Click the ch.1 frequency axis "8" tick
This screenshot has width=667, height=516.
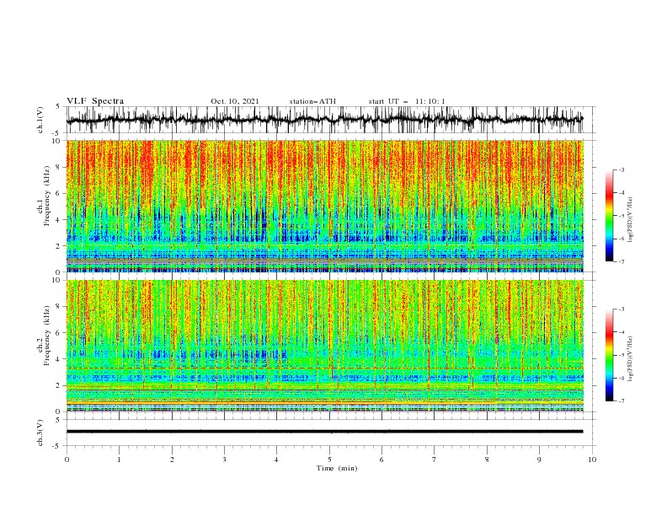tap(59, 167)
